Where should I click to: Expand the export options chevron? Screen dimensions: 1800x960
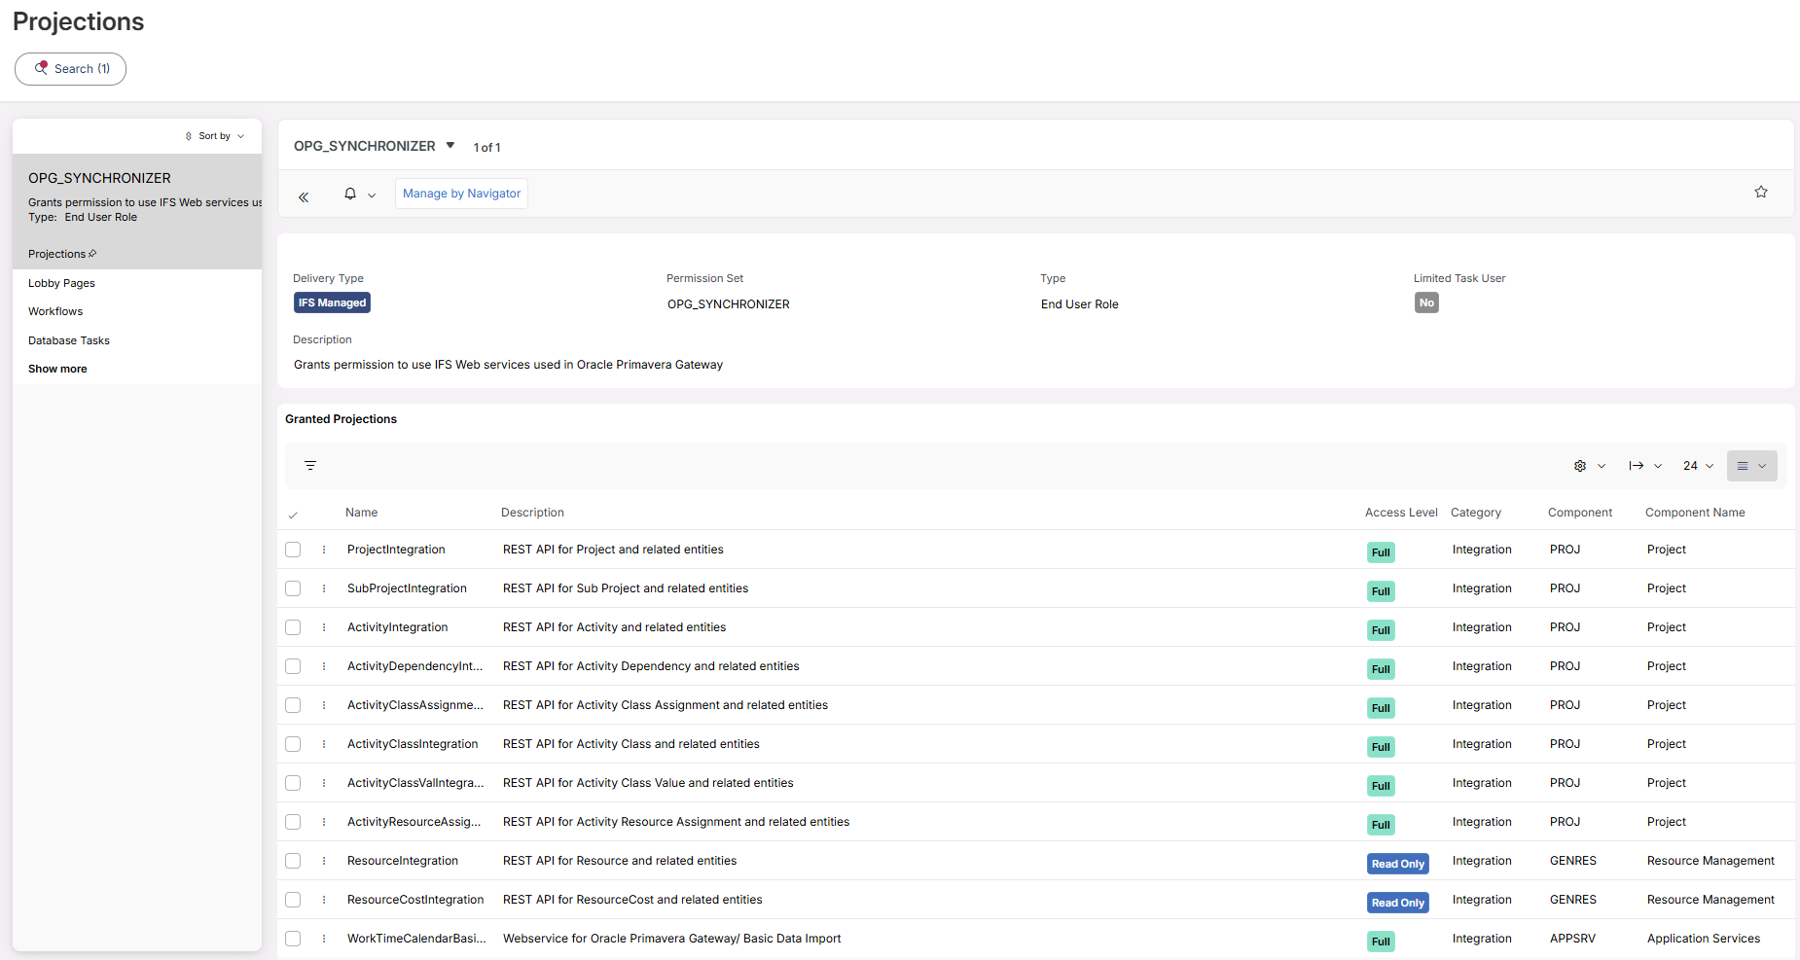(1658, 466)
